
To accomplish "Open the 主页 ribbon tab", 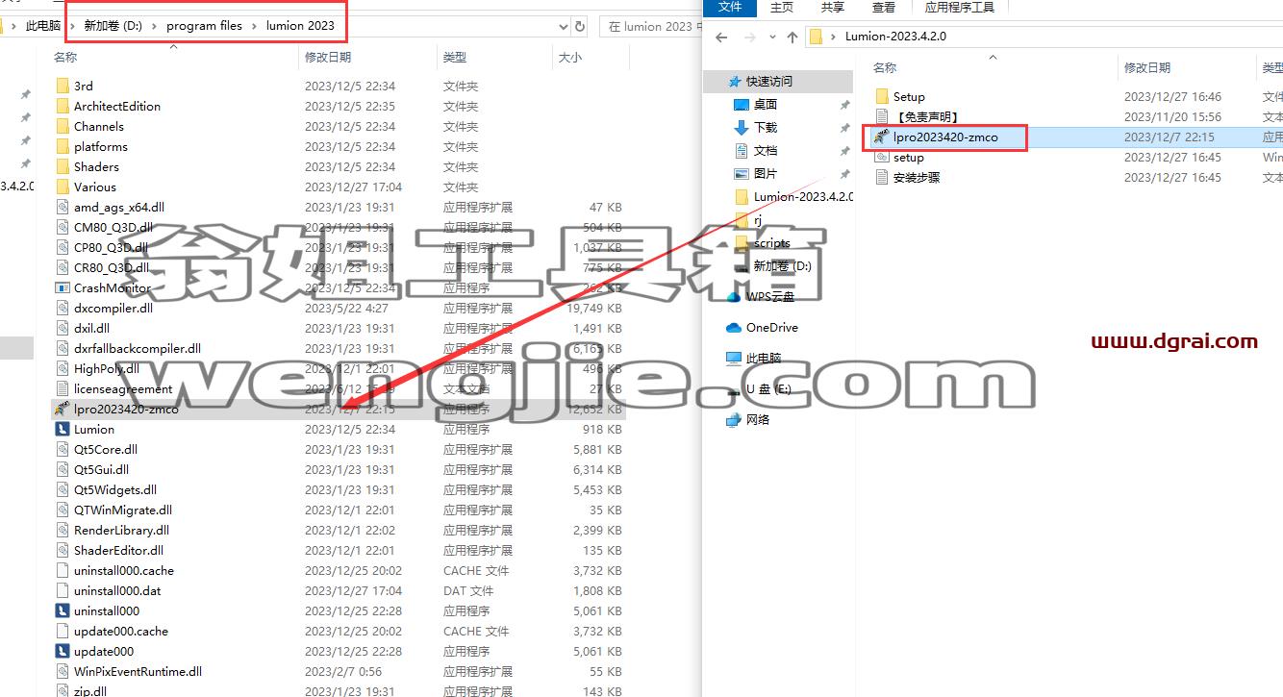I will pyautogui.click(x=782, y=7).
